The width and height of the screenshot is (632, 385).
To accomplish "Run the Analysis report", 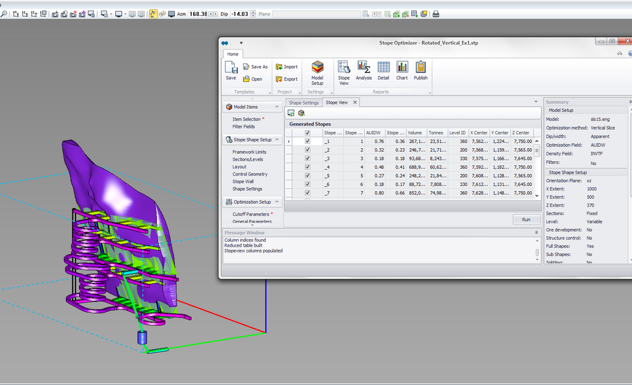I will [x=364, y=71].
